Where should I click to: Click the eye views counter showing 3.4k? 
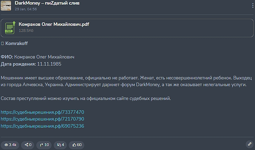(x=10, y=145)
